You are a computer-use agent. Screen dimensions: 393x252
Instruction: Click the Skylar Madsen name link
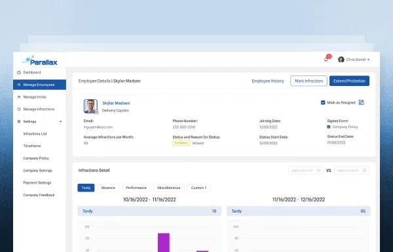click(116, 103)
